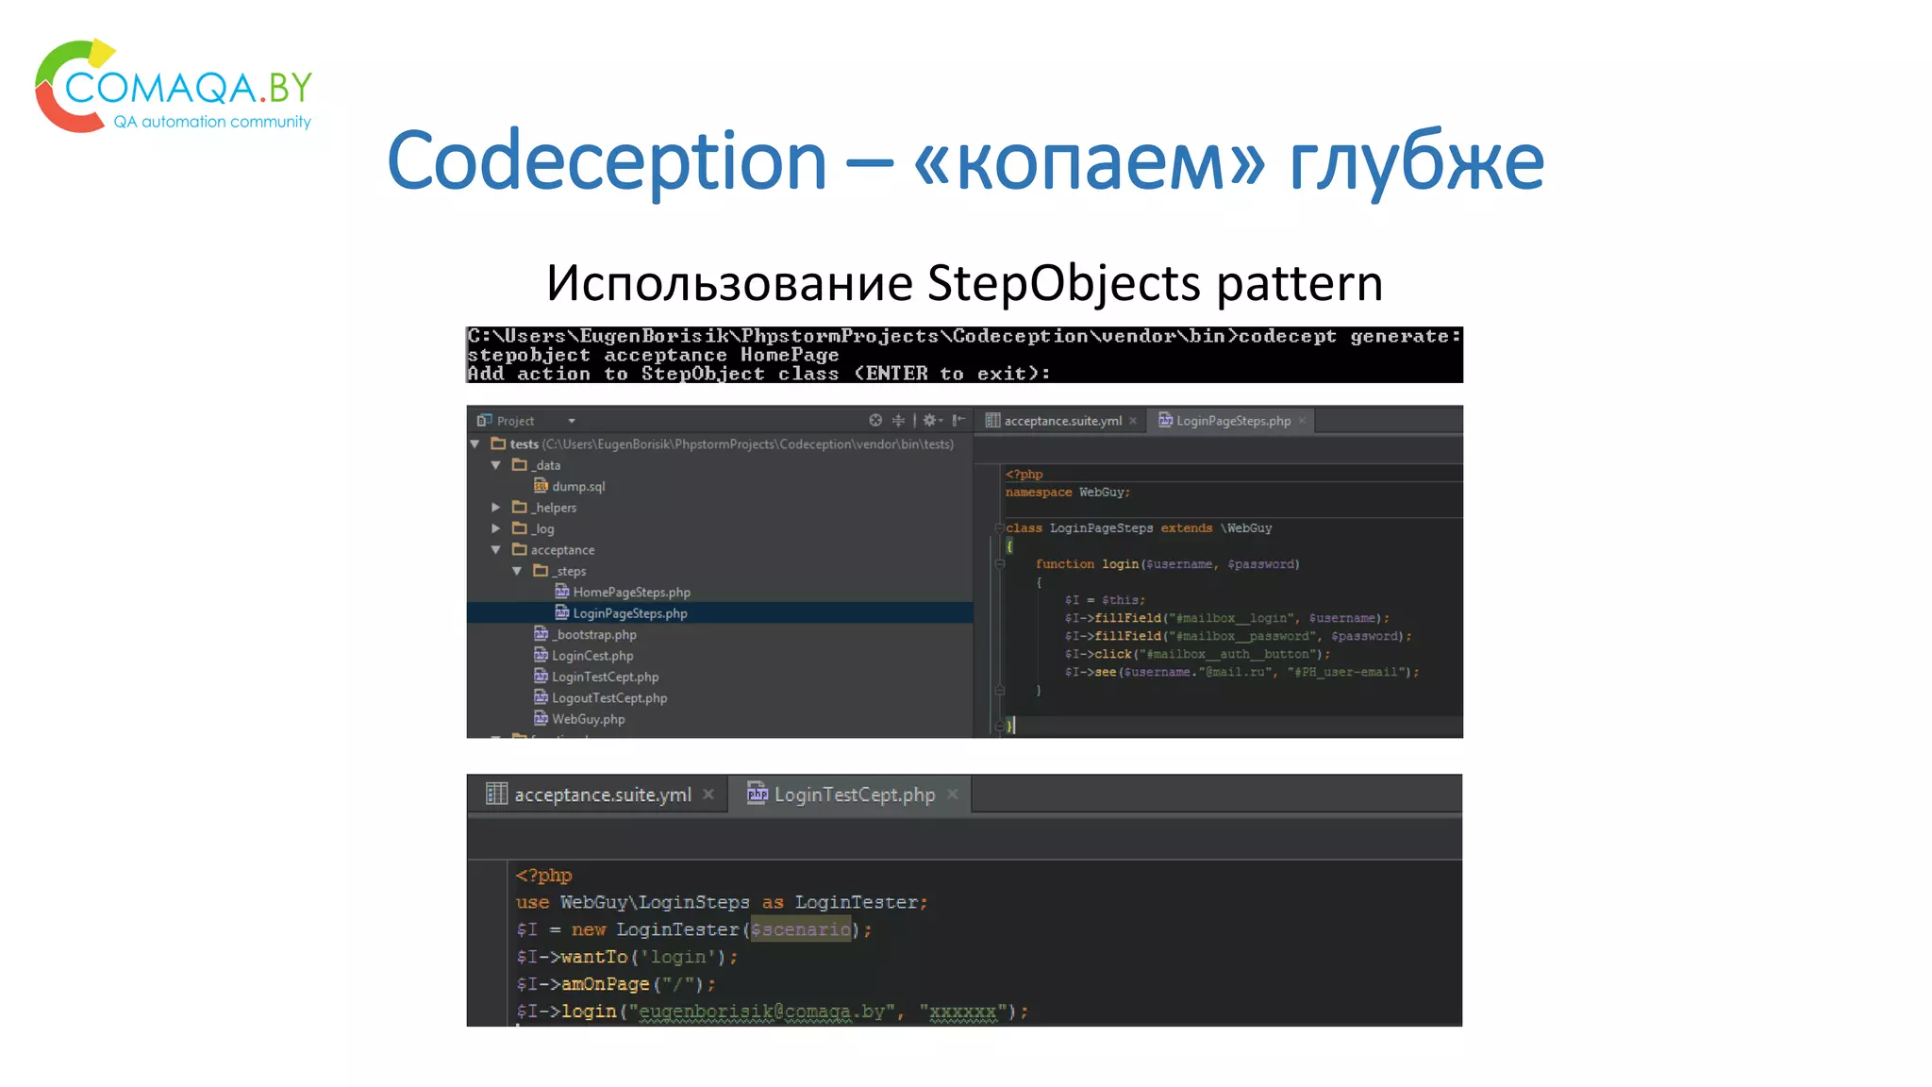1932x1087 pixels.
Task: Click the fold end marker below login function body
Action: pos(1000,691)
